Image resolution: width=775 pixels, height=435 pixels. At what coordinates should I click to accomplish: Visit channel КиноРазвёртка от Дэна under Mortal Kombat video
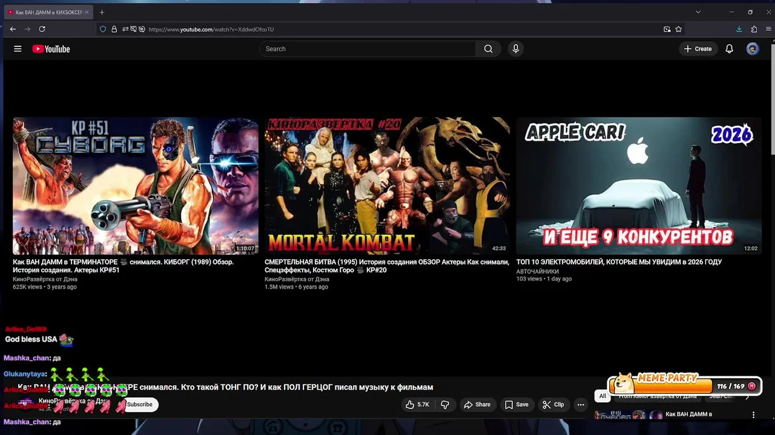click(297, 279)
